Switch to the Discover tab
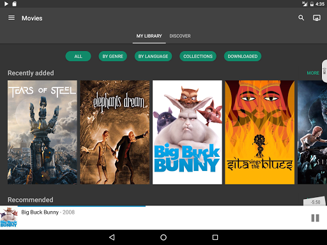This screenshot has width=327, height=245. [180, 36]
